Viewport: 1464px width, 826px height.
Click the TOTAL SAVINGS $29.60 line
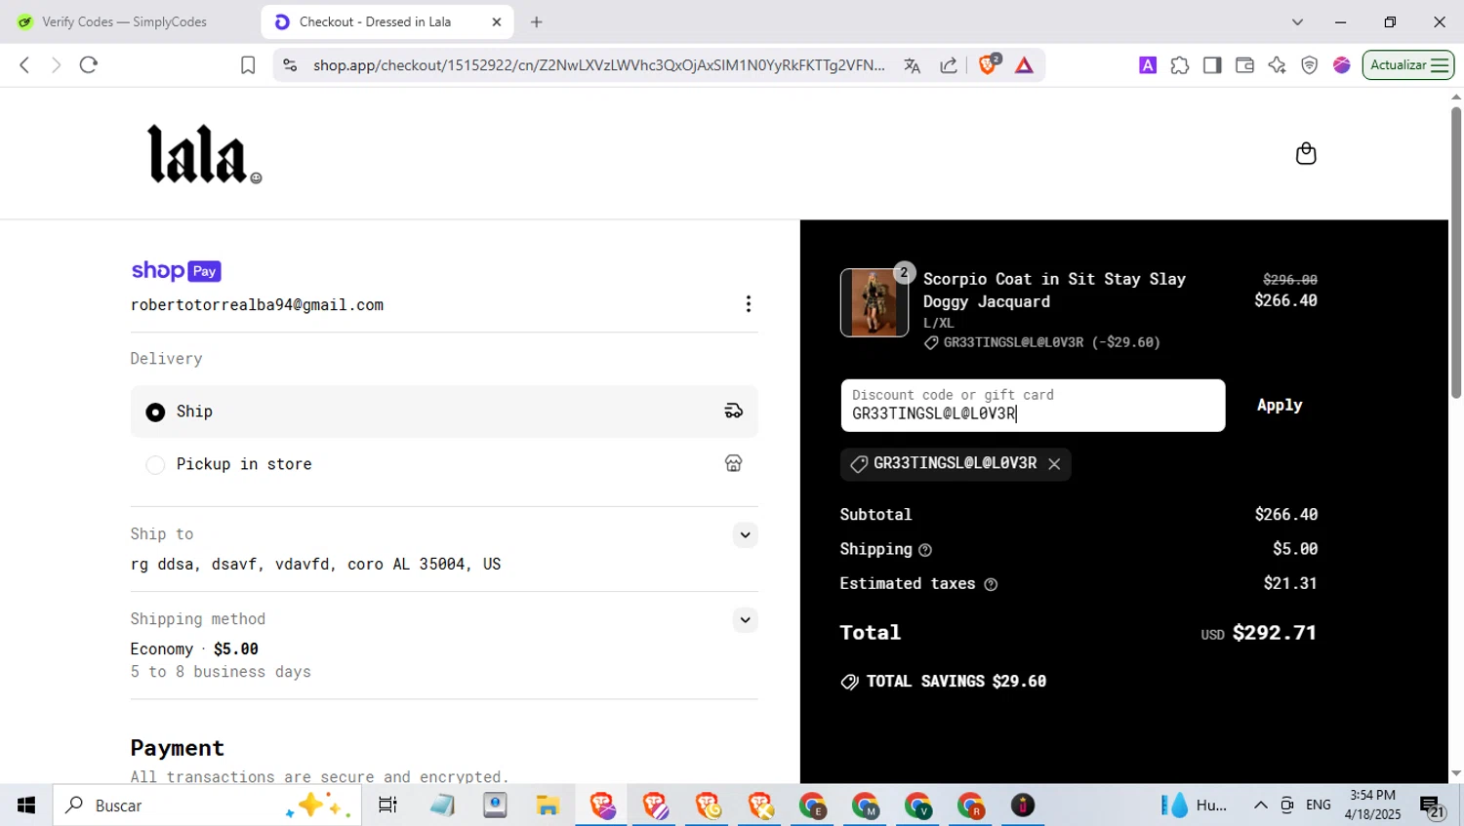(944, 682)
